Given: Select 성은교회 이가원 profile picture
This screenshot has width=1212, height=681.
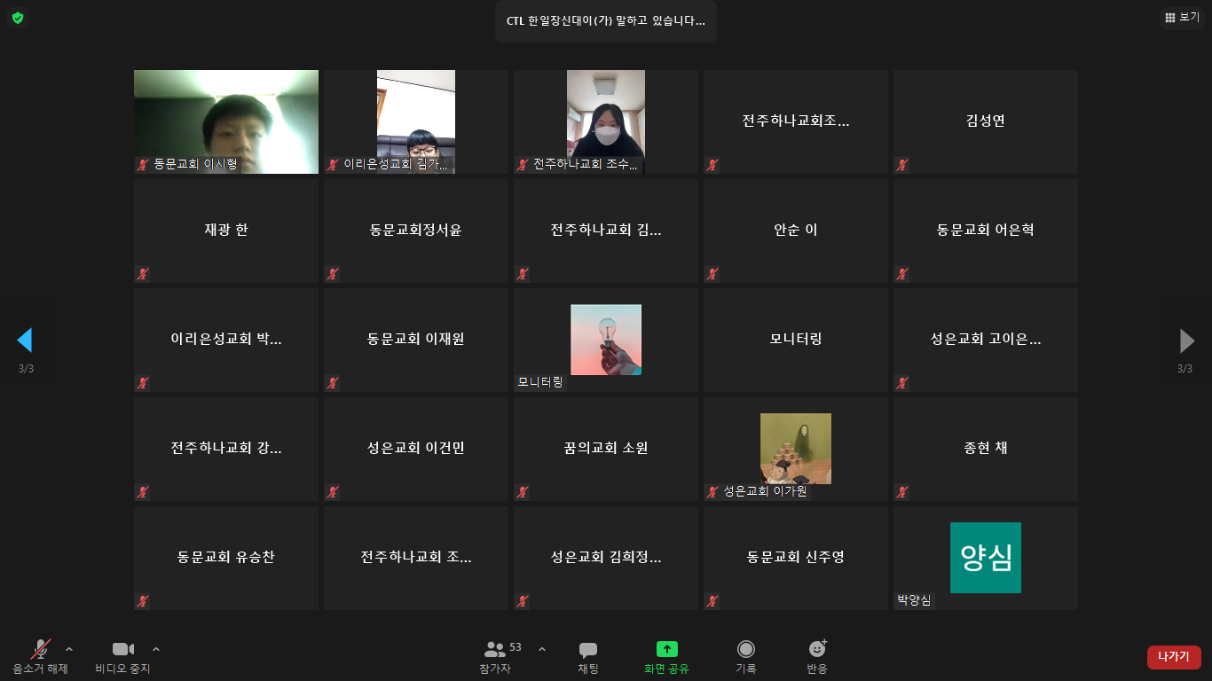Looking at the screenshot, I should [x=796, y=449].
